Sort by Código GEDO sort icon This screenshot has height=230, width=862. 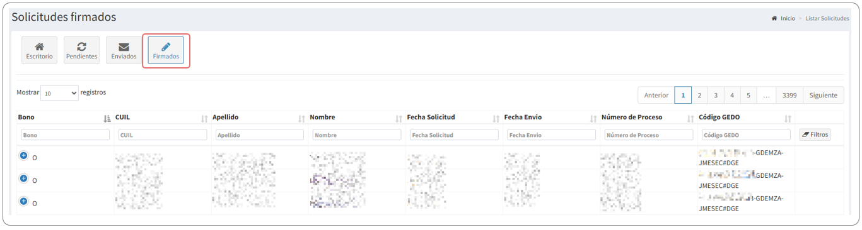pyautogui.click(x=788, y=118)
